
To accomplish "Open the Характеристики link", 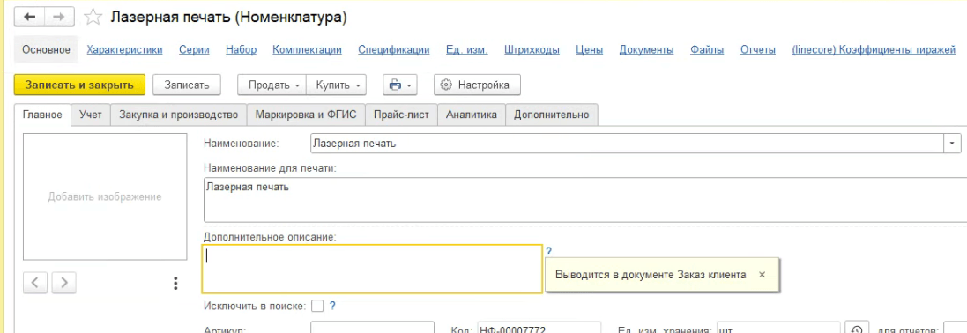I will click(124, 50).
